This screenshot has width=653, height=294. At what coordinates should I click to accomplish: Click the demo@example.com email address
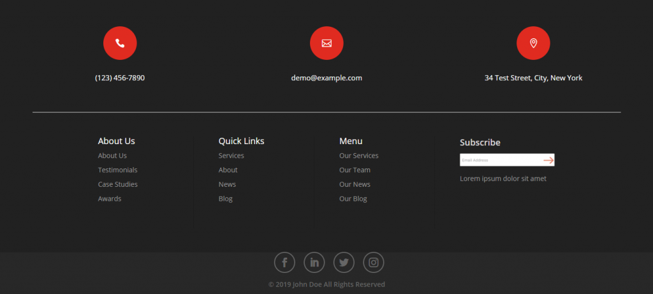click(326, 78)
